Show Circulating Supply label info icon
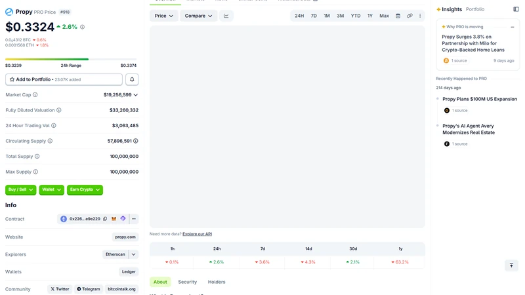This screenshot has height=295, width=525. (x=51, y=141)
